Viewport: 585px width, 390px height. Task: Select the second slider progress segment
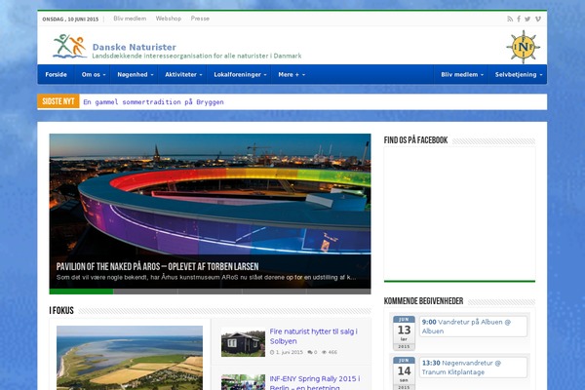coord(145,292)
